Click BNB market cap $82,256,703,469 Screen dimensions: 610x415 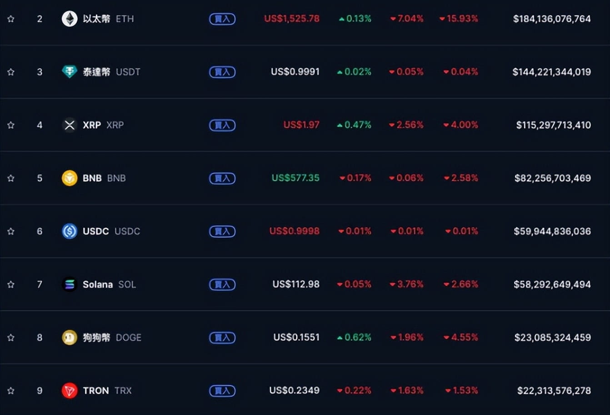tap(552, 178)
